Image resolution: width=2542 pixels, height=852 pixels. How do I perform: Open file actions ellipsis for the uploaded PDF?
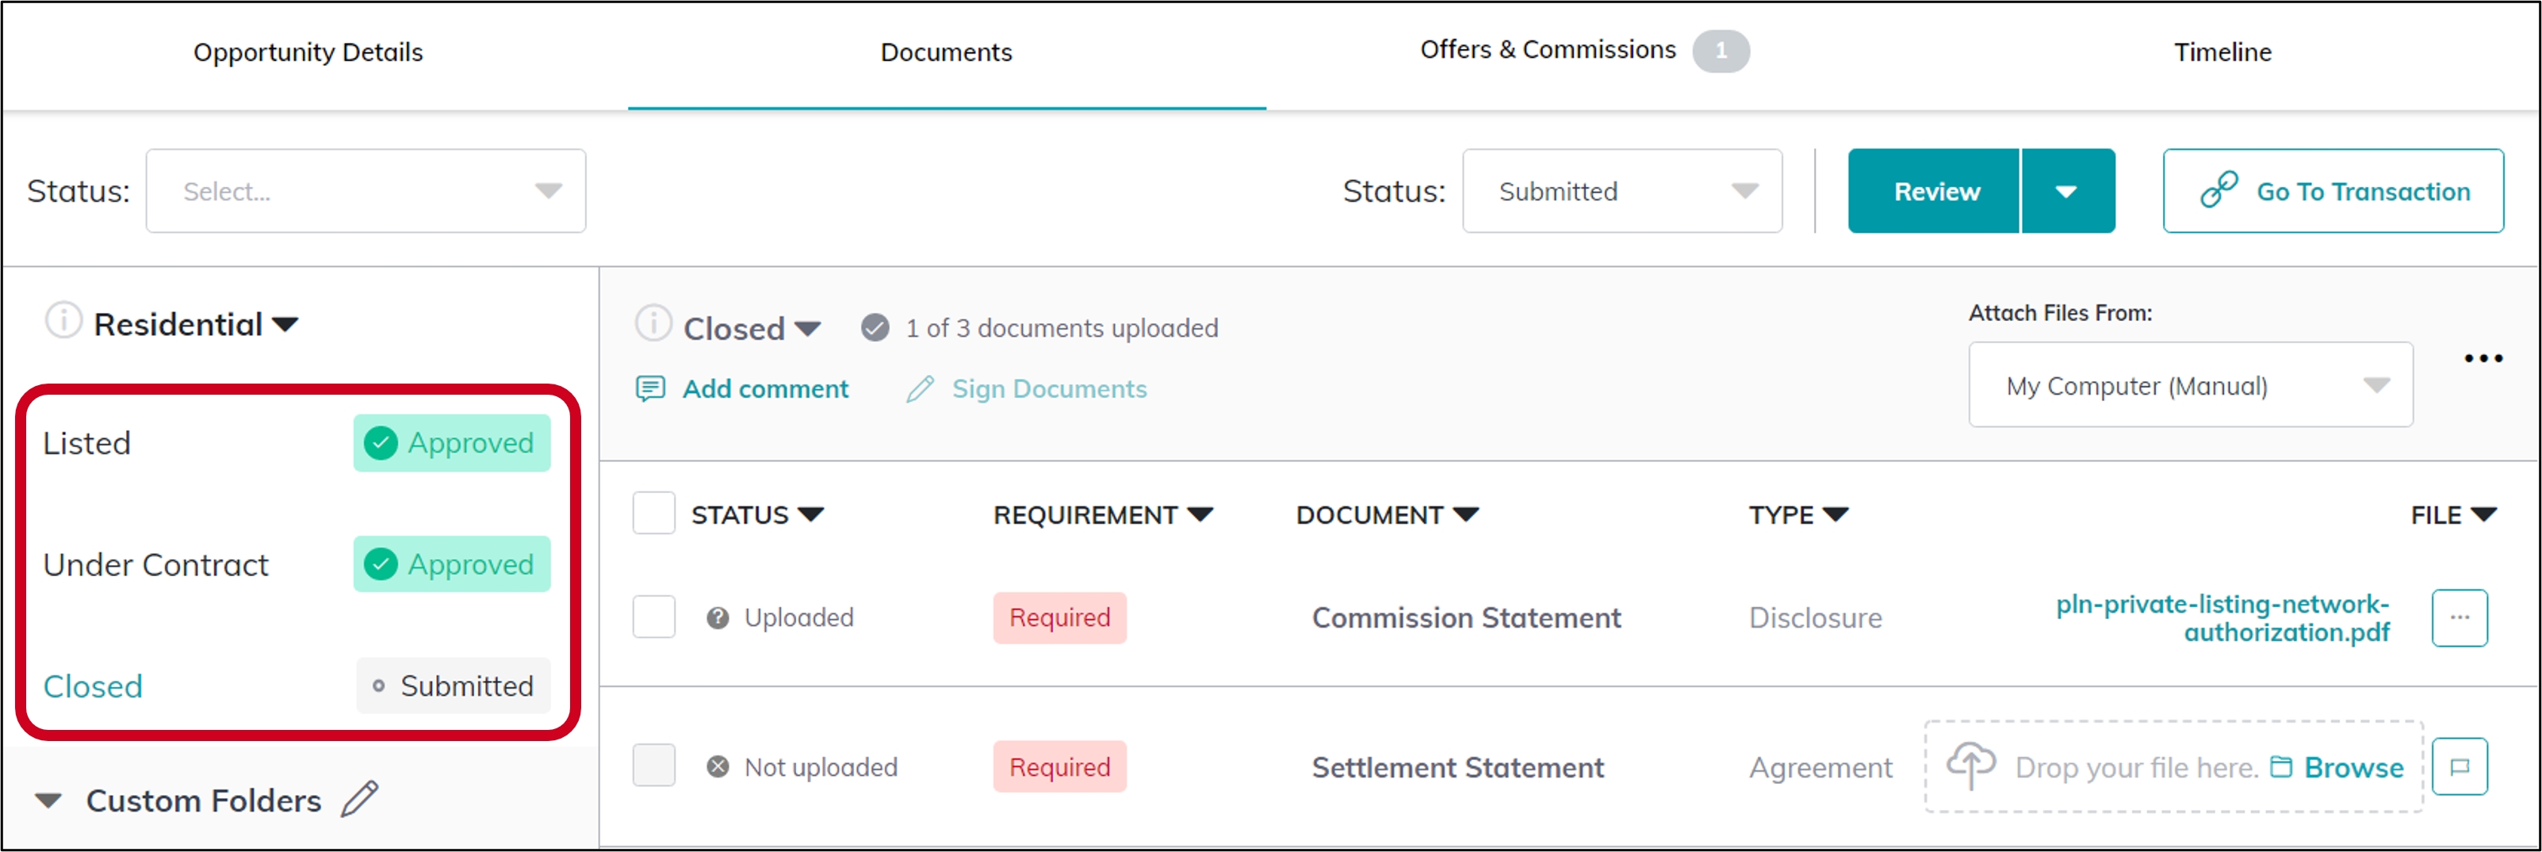pyautogui.click(x=2460, y=617)
